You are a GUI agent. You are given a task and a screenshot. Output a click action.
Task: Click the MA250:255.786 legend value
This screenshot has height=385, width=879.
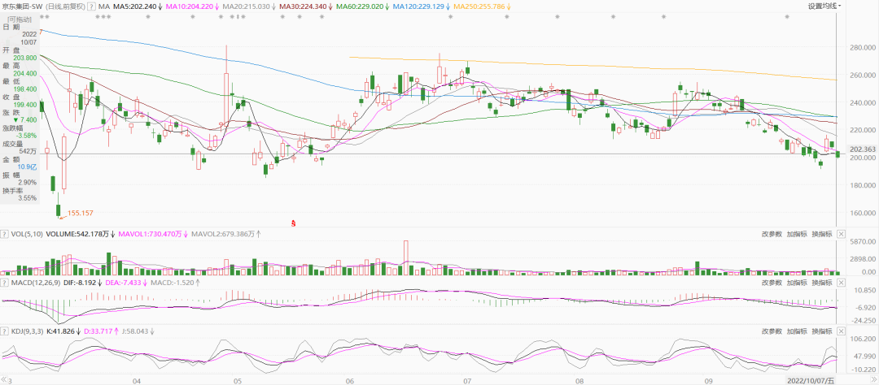click(479, 6)
